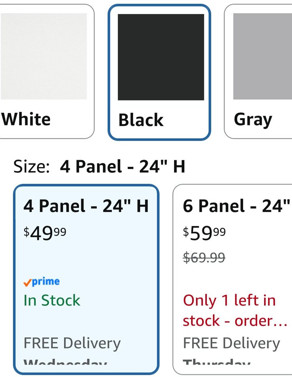Click the Prime badge icon
This screenshot has height=377, width=292.
[41, 282]
